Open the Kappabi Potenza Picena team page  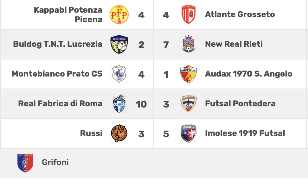pyautogui.click(x=68, y=15)
